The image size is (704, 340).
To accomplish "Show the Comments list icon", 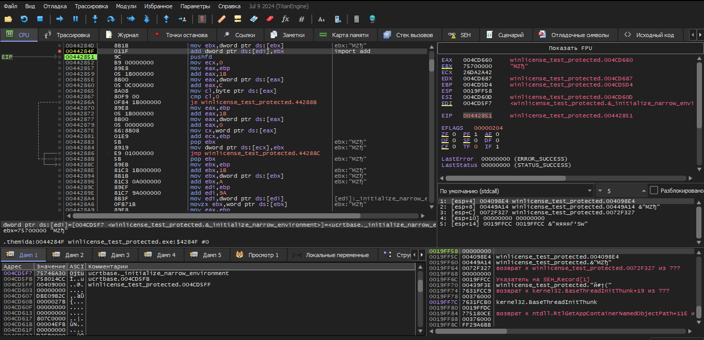I will click(238, 19).
